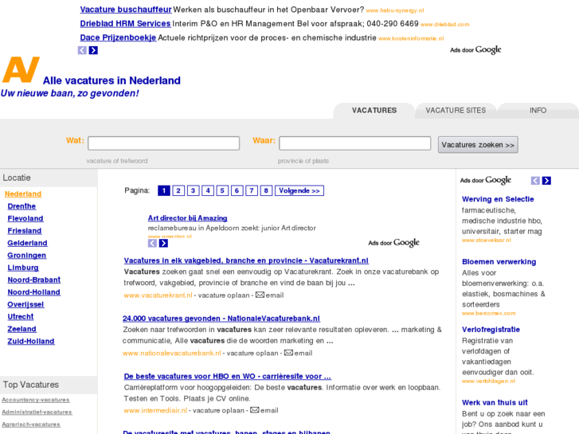Go to results page 7

tap(252, 190)
